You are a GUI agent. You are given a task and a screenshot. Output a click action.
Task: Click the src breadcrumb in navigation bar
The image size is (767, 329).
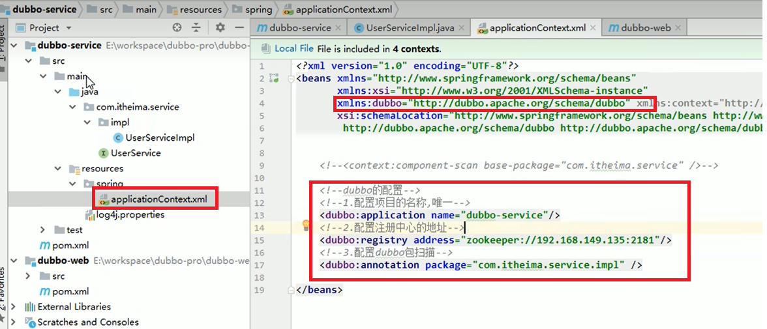click(100, 9)
